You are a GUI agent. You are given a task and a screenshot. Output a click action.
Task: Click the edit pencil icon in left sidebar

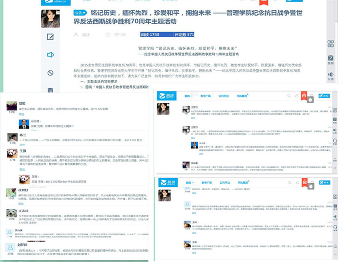[x=50, y=37]
